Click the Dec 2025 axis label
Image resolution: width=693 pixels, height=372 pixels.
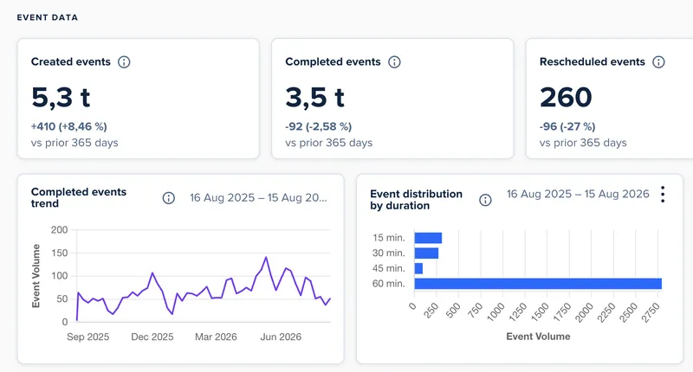click(152, 337)
